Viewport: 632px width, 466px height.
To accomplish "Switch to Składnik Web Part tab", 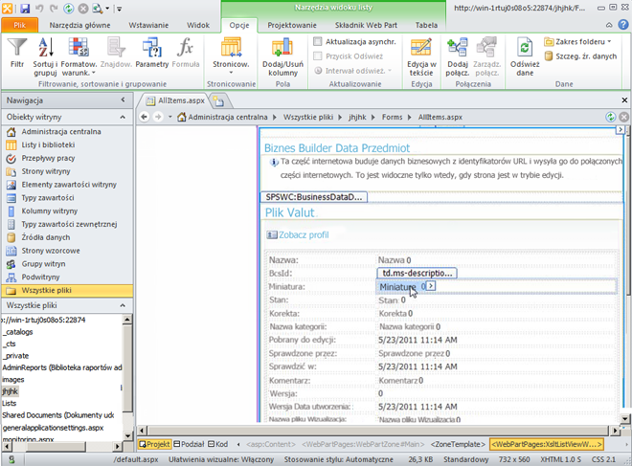I will point(366,25).
